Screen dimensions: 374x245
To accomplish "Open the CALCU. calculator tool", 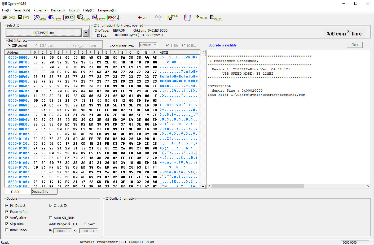I will tap(216, 18).
